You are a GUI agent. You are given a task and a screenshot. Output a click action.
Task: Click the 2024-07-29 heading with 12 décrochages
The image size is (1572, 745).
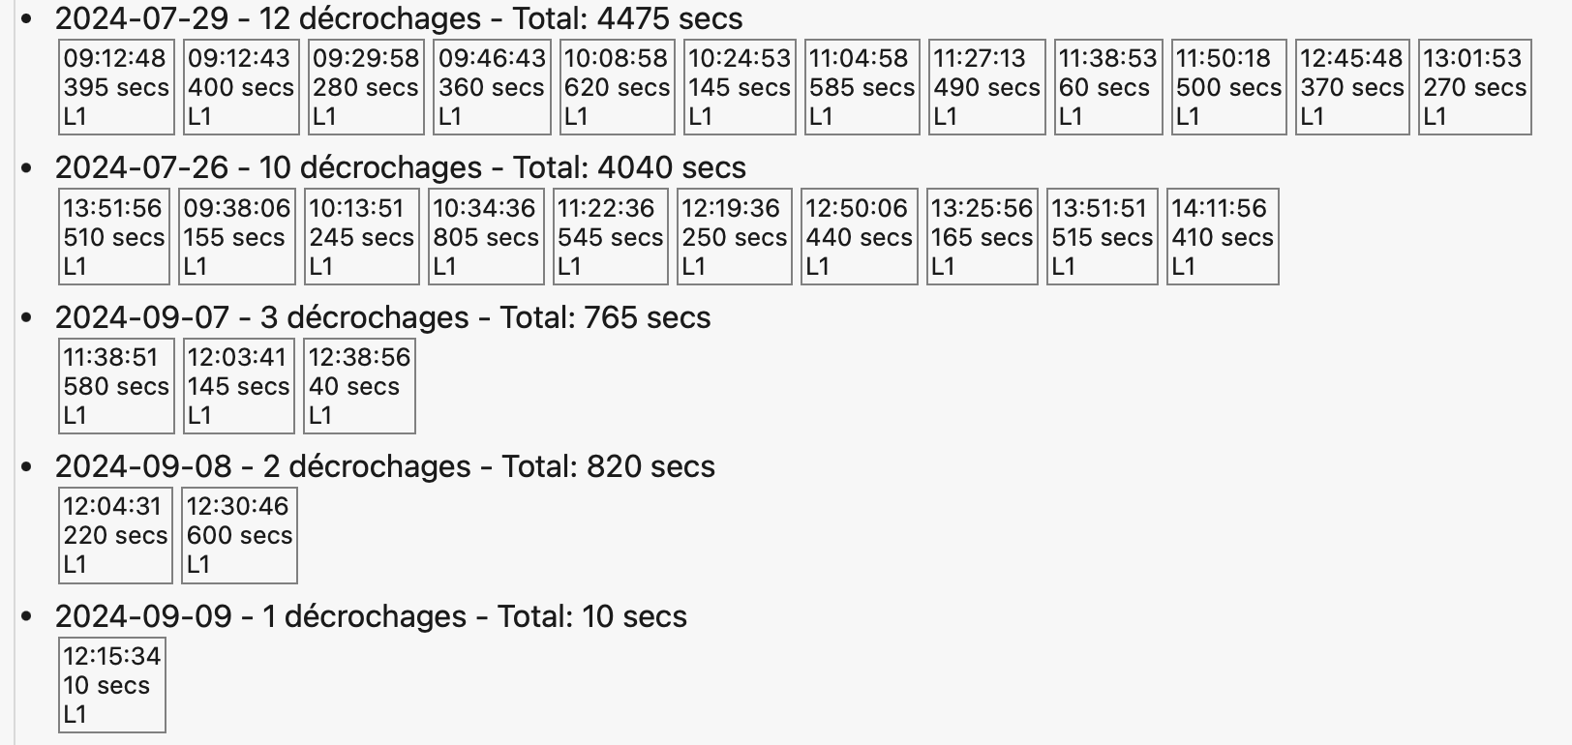pyautogui.click(x=399, y=18)
